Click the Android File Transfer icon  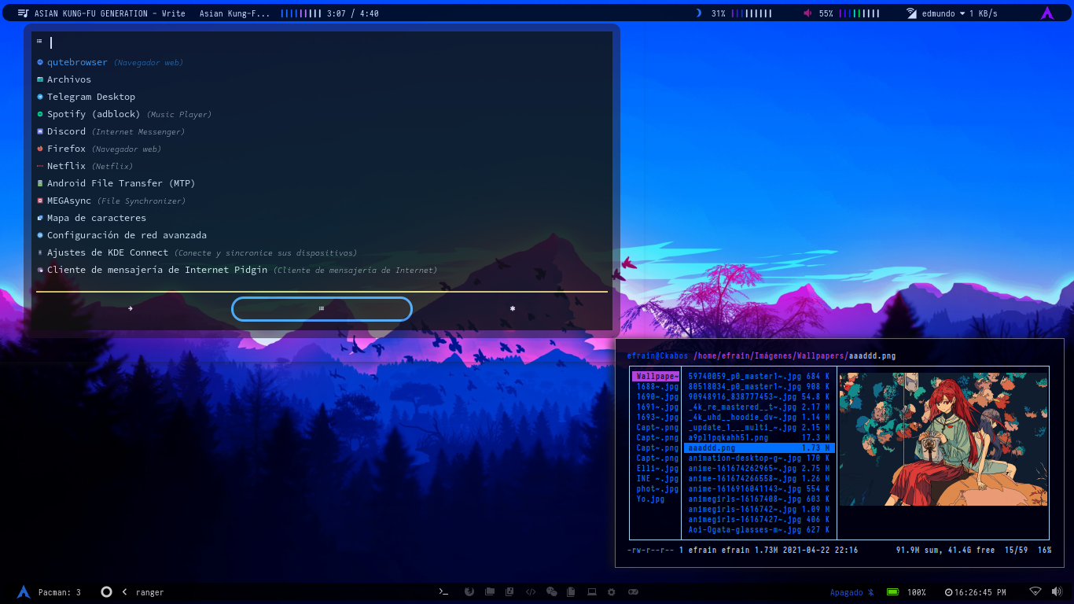point(40,183)
